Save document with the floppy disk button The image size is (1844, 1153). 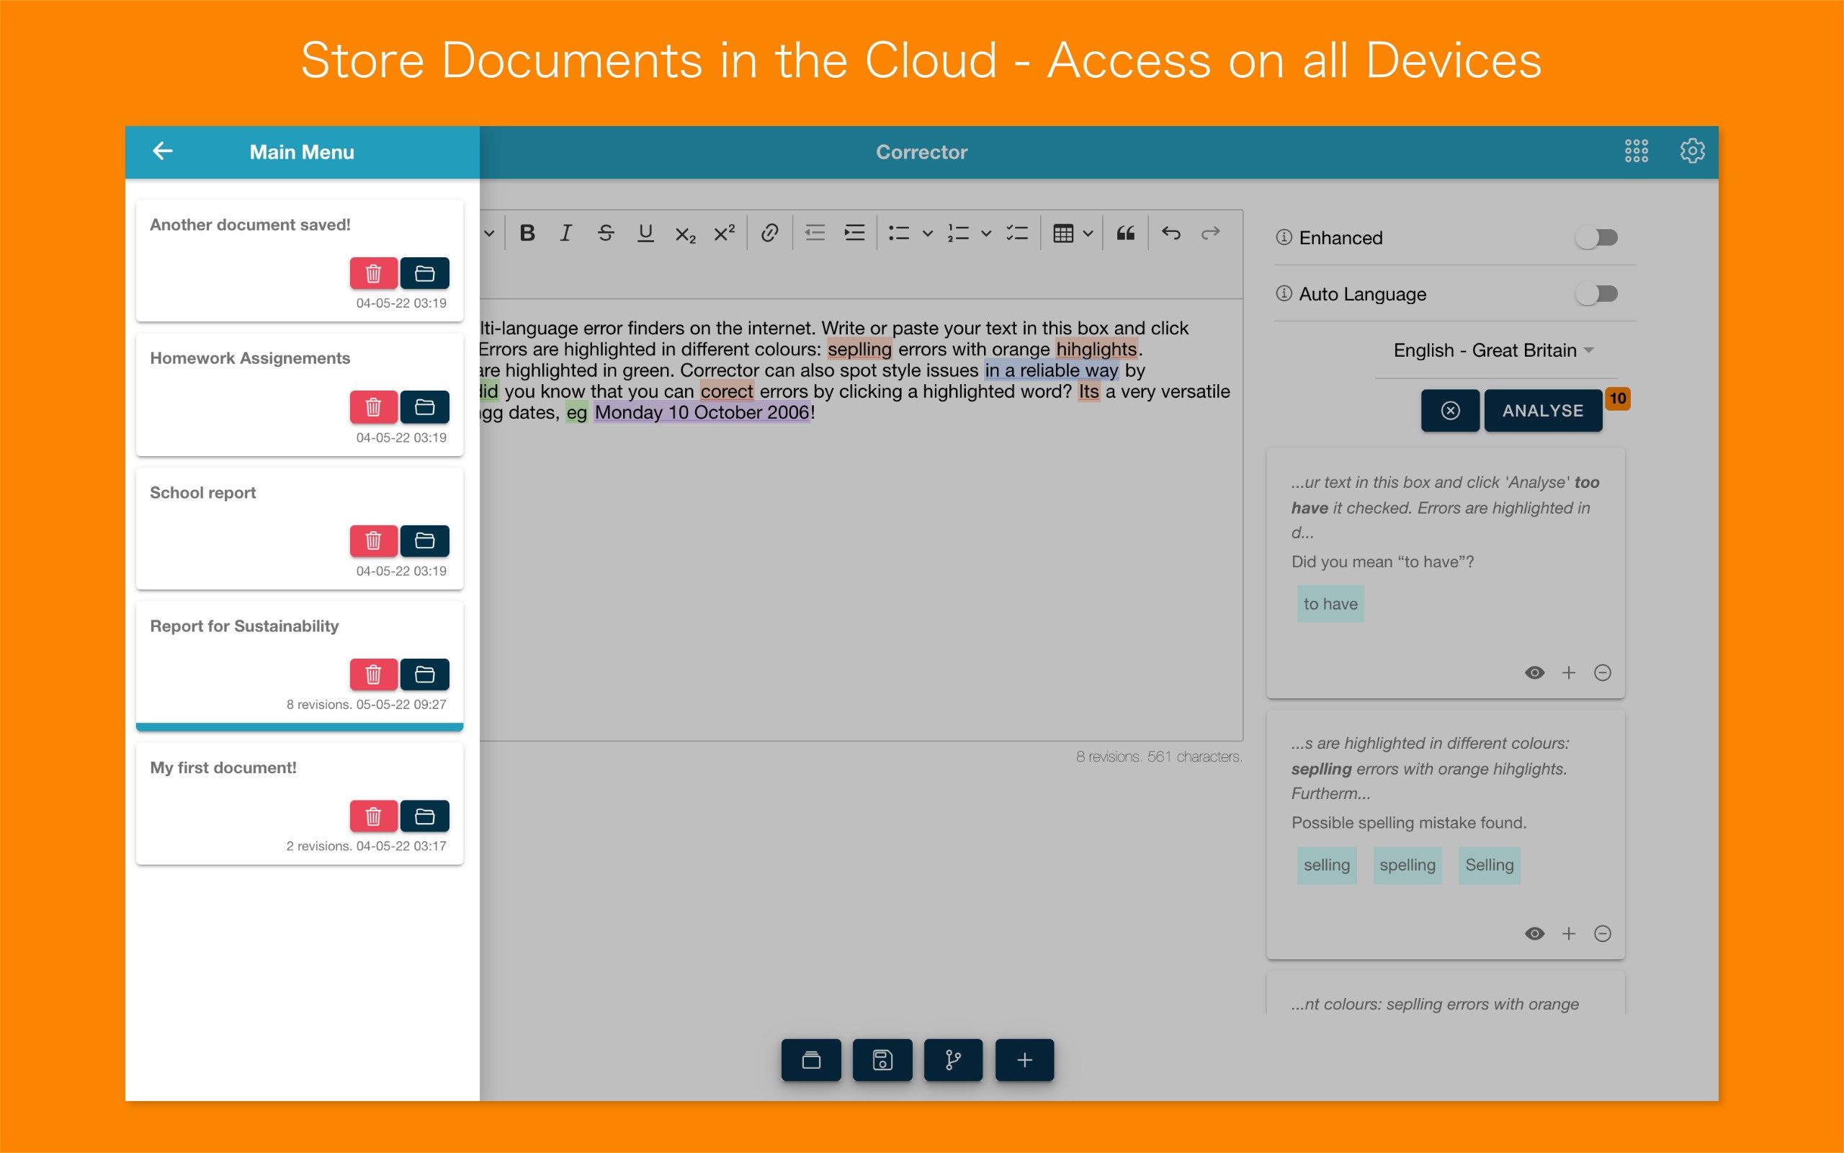coord(882,1060)
